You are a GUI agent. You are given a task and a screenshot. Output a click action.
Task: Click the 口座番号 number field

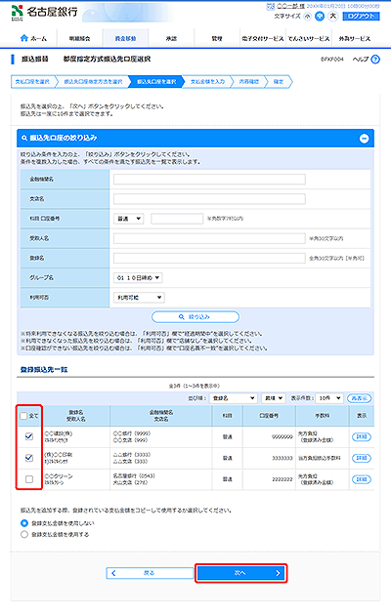177,219
